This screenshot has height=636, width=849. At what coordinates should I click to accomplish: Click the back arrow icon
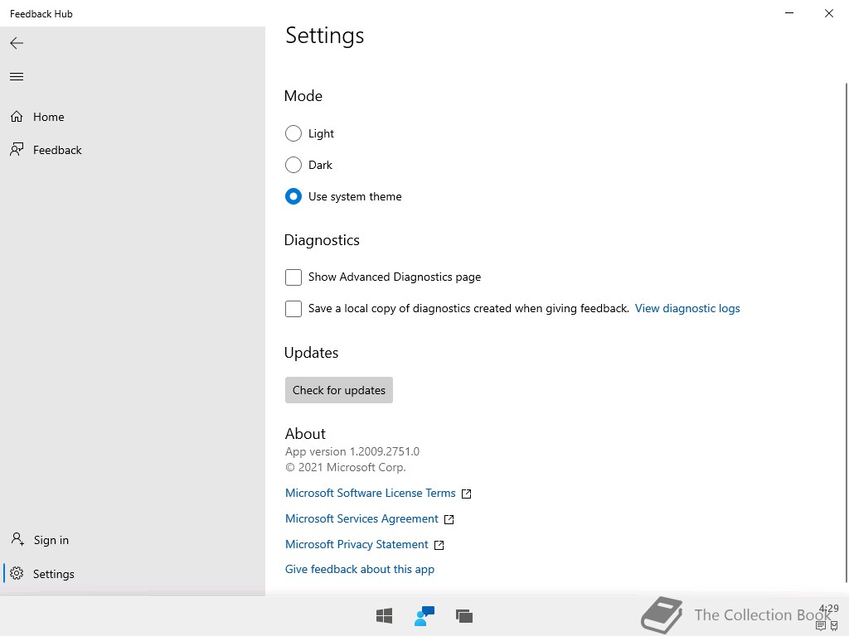click(17, 43)
